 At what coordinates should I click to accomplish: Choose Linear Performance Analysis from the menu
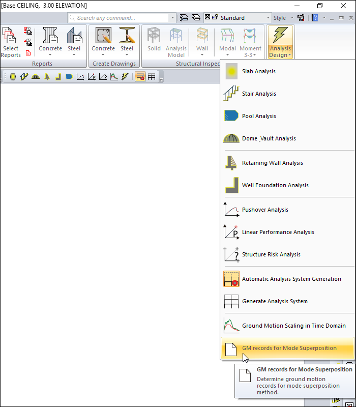point(287,232)
